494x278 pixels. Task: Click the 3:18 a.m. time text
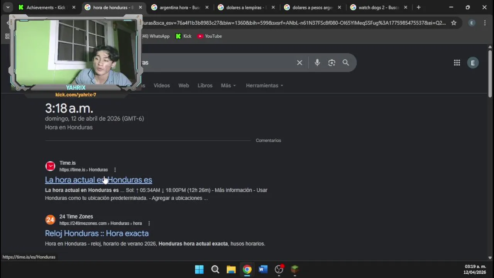click(69, 108)
